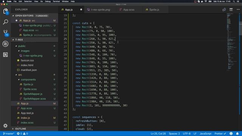
Task: Open the macOS Wi-Fi status icon
Action: pyautogui.click(x=206, y=2)
